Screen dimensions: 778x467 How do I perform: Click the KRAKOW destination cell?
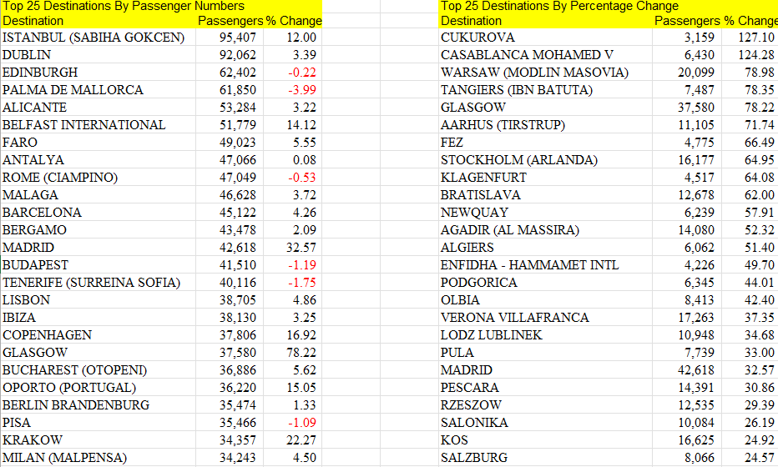[x=98, y=440]
